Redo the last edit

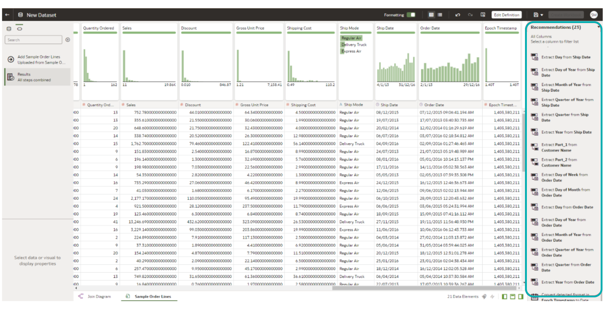[470, 15]
